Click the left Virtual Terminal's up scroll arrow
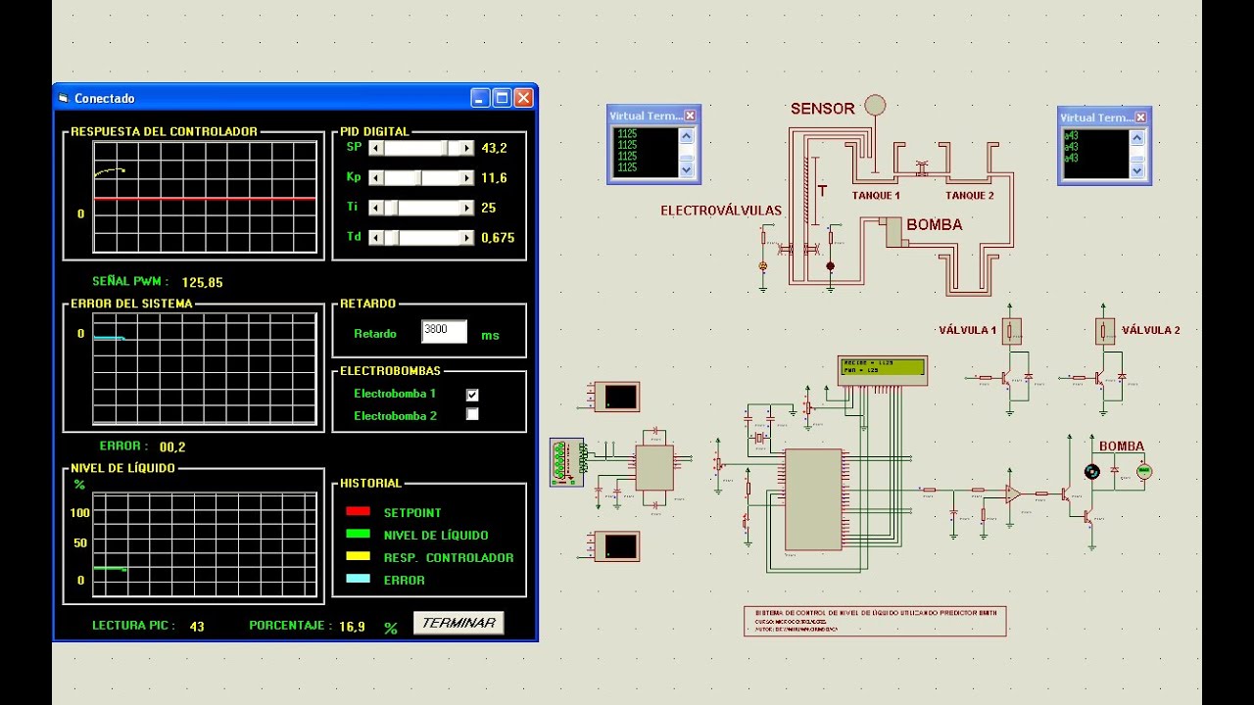This screenshot has width=1254, height=705. coord(686,137)
